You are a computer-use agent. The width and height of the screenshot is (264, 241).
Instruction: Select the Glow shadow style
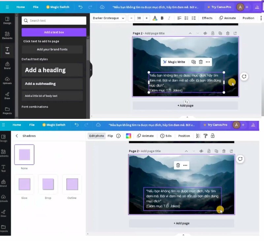point(24,184)
